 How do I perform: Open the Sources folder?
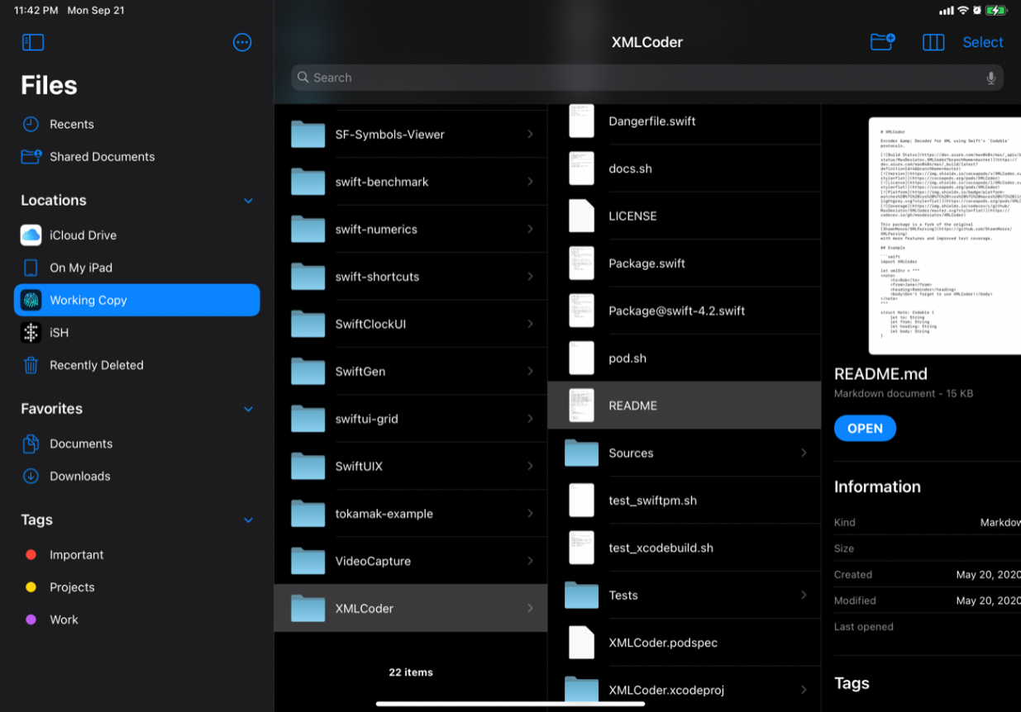pyautogui.click(x=685, y=453)
